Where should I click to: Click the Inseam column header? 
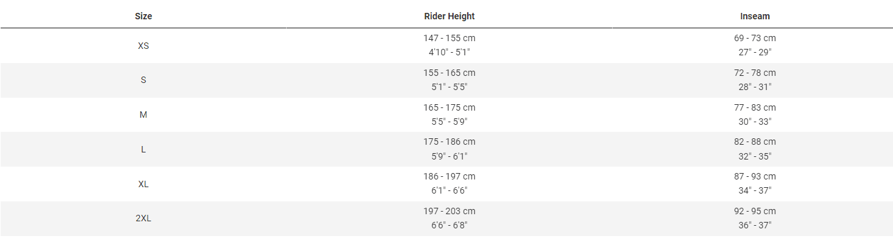[755, 16]
